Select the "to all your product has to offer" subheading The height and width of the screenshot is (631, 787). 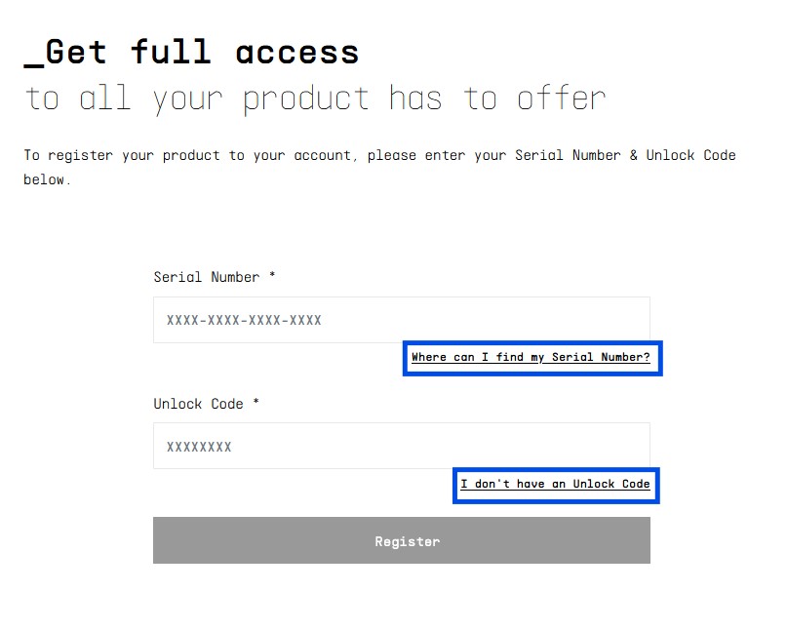pos(315,99)
